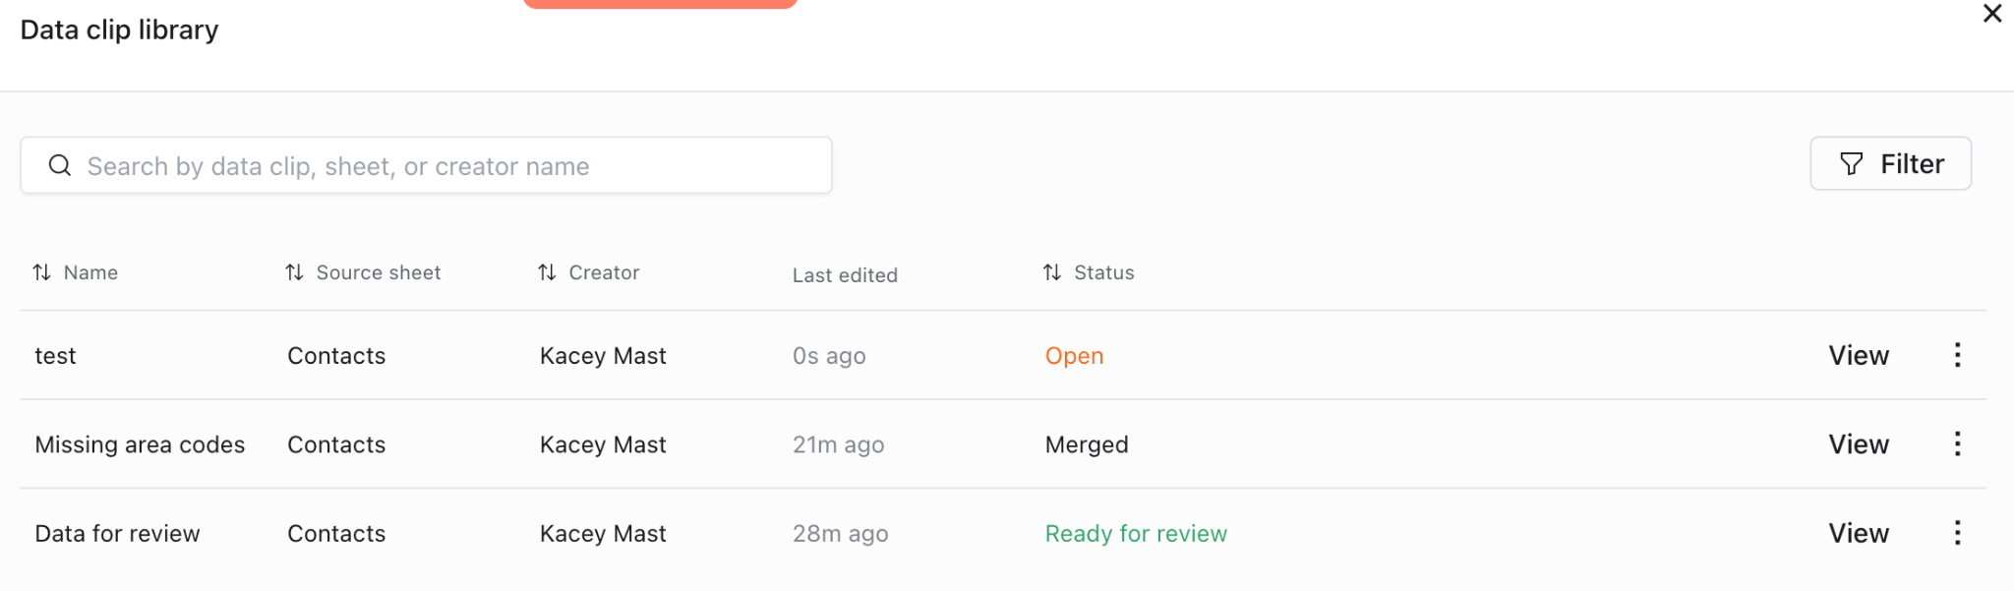
Task: Open more options for Missing area codes
Action: (1957, 443)
